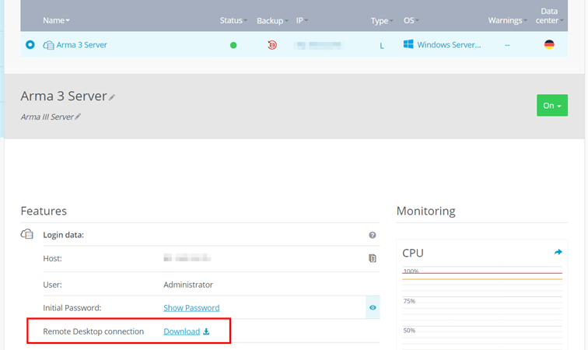This screenshot has width=588, height=350.
Task: Click the CPU chart area
Action: [482, 307]
